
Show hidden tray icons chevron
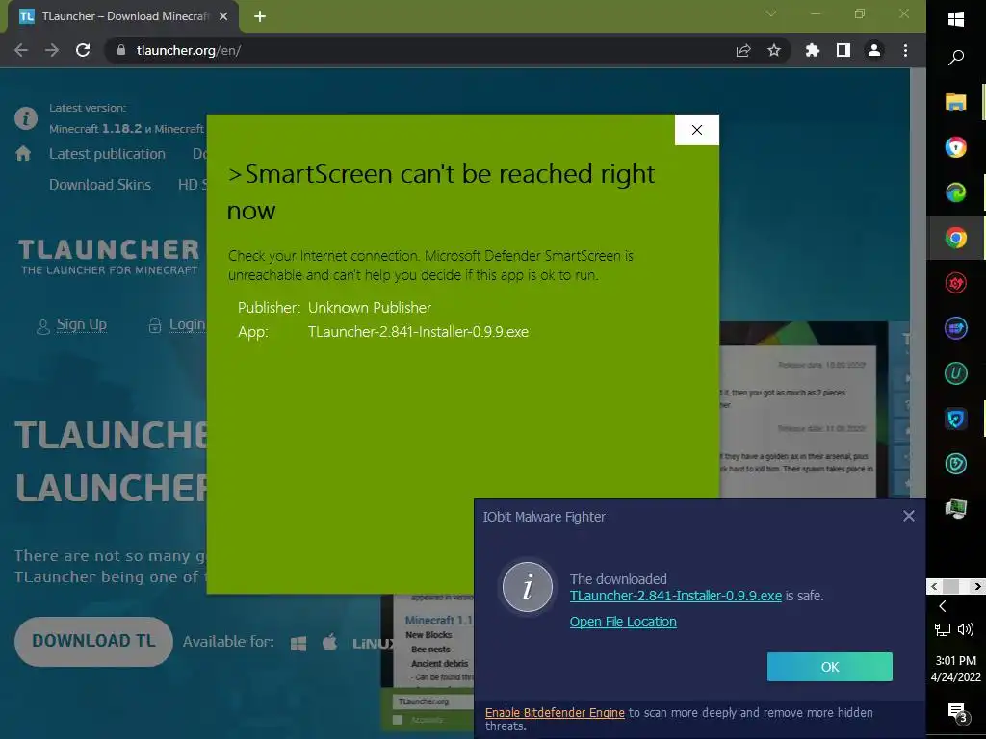click(942, 606)
